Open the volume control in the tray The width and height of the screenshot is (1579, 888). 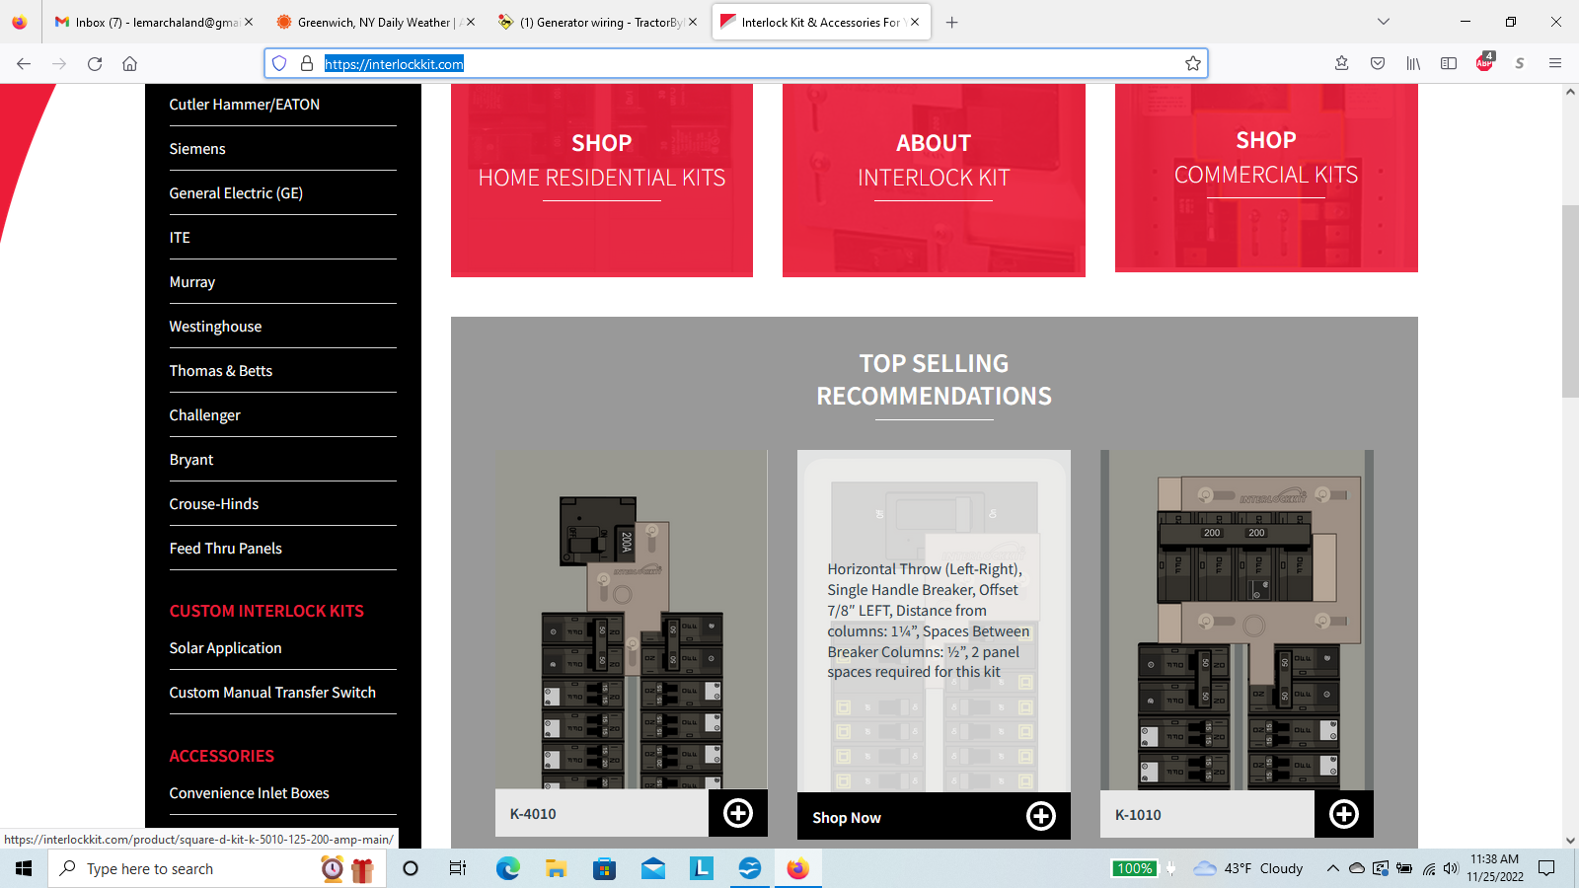pyautogui.click(x=1451, y=868)
